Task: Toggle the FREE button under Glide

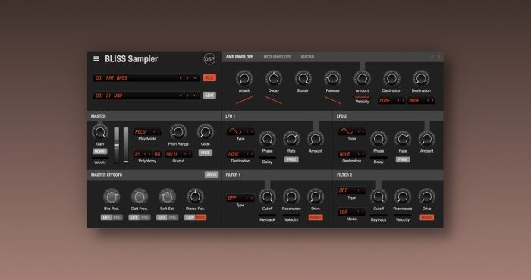Action: (206, 153)
